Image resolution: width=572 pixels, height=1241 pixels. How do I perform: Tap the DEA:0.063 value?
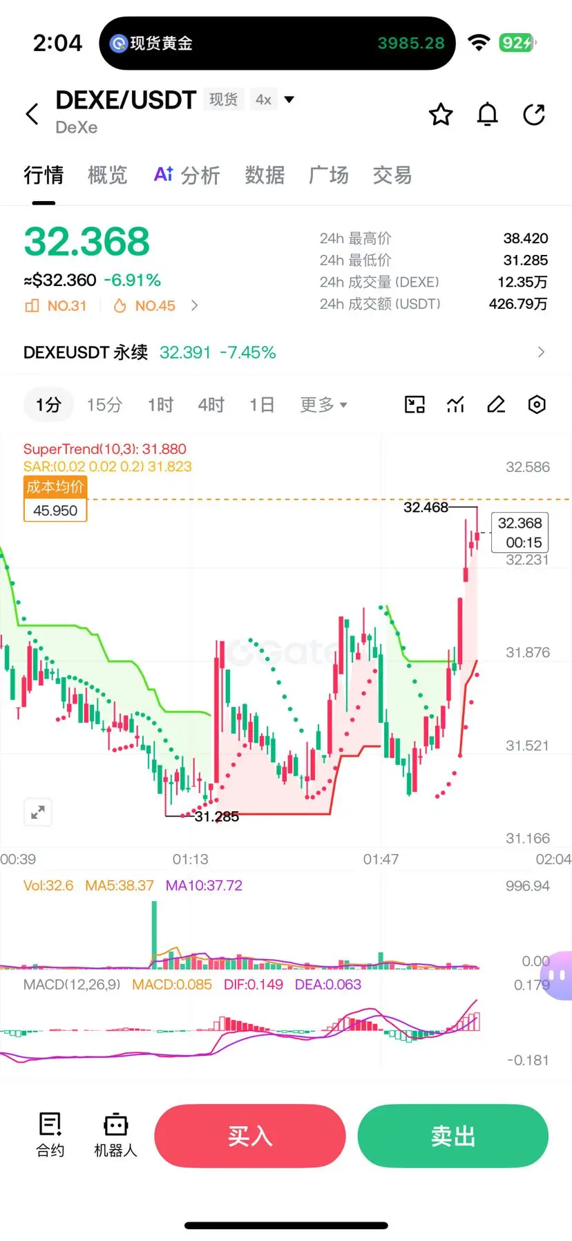click(x=328, y=985)
